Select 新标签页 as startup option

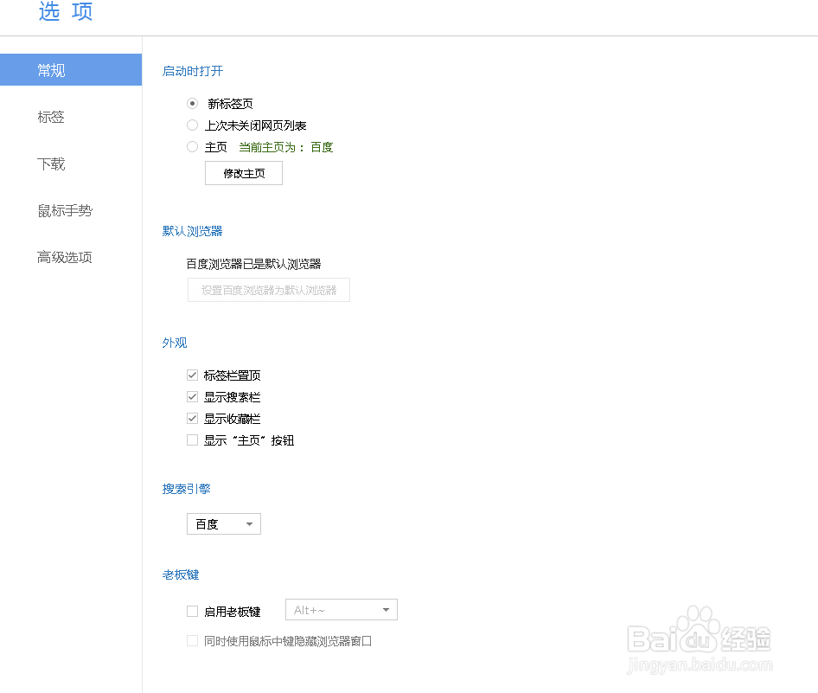(192, 103)
